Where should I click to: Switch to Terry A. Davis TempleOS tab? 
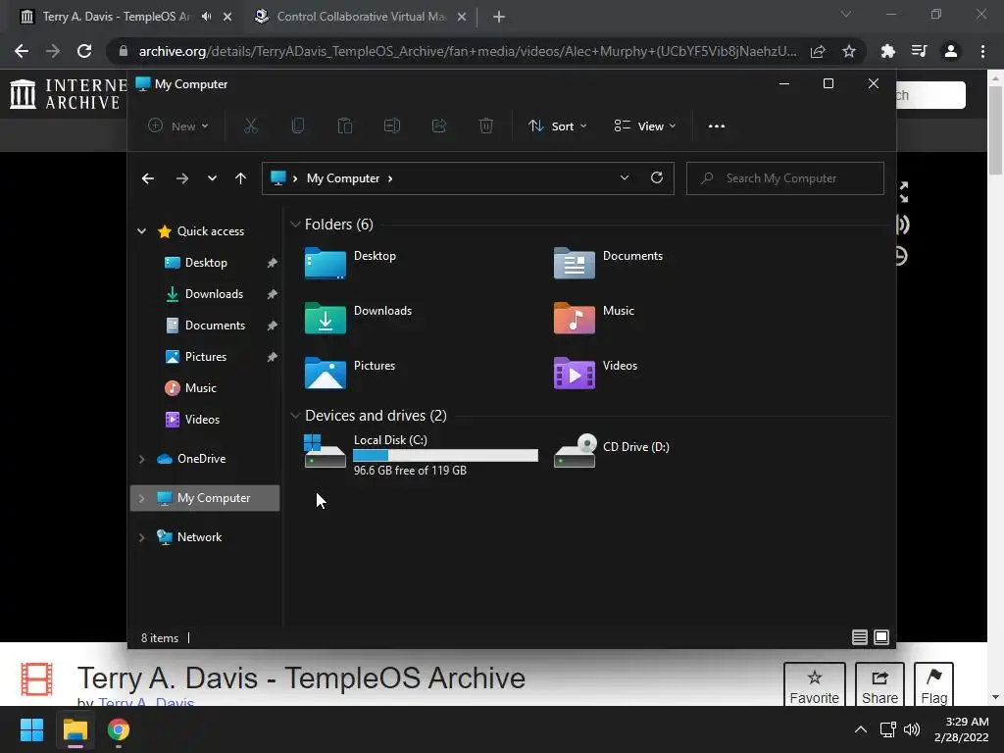click(116, 17)
